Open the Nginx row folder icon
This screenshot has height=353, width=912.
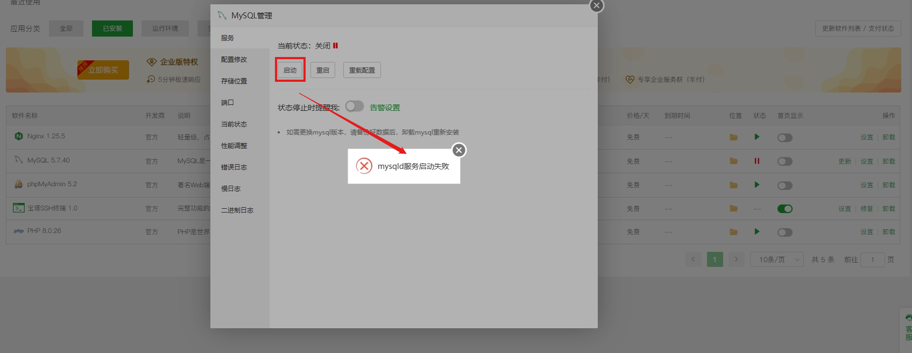[x=733, y=137]
